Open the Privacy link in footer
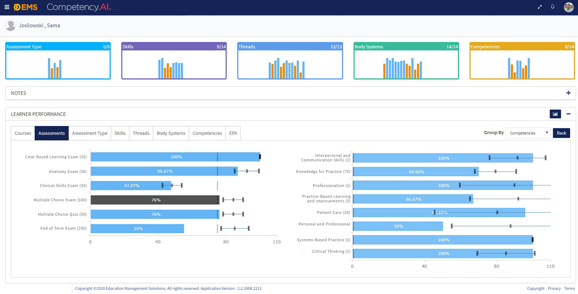 tap(554, 288)
